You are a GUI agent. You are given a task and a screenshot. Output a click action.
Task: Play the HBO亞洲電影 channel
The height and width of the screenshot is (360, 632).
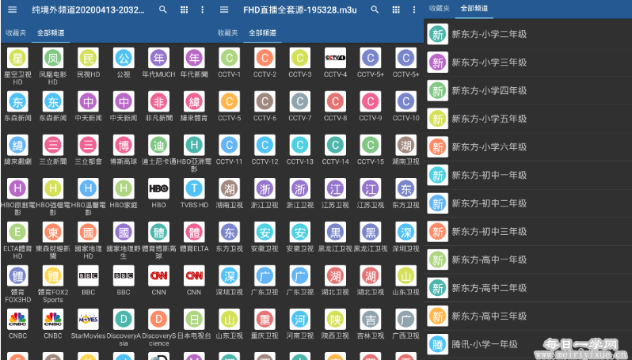point(194,153)
